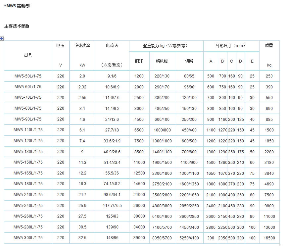The height and width of the screenshot is (249, 289).
Task: Select the '型号' header cell
Action: tap(28, 56)
